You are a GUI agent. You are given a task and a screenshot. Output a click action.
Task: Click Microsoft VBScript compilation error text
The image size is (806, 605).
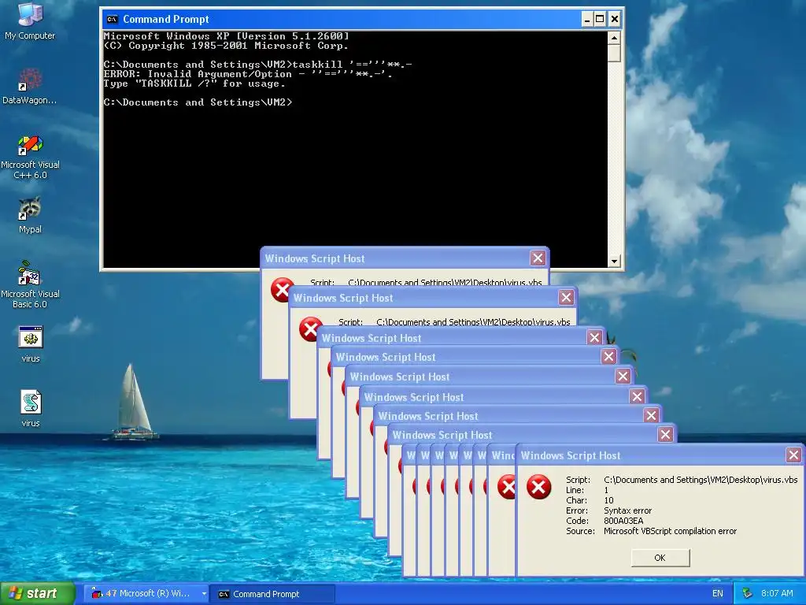pyautogui.click(x=671, y=531)
